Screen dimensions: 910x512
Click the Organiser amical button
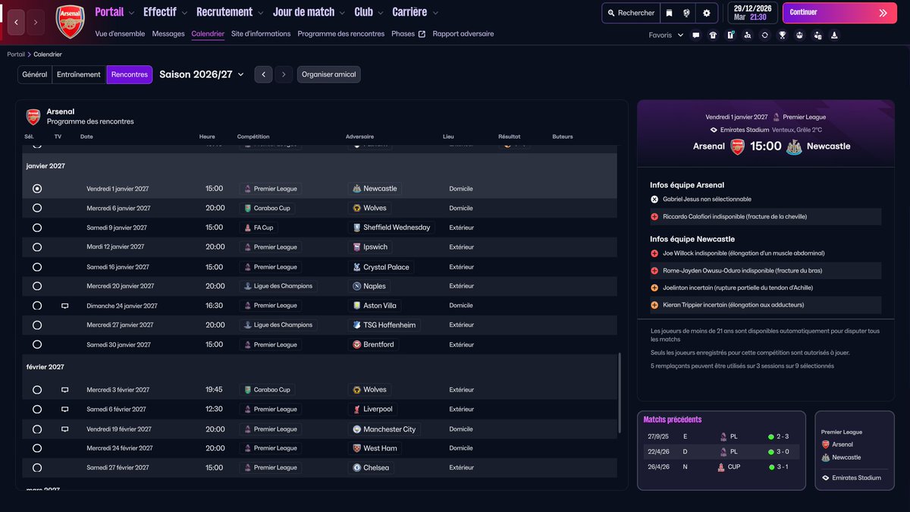pyautogui.click(x=329, y=74)
